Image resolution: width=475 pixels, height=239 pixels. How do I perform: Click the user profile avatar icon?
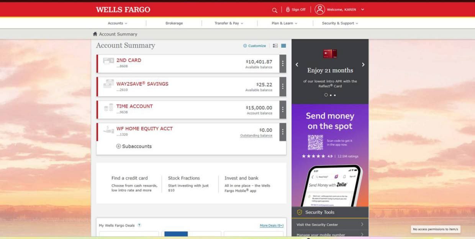pyautogui.click(x=319, y=10)
